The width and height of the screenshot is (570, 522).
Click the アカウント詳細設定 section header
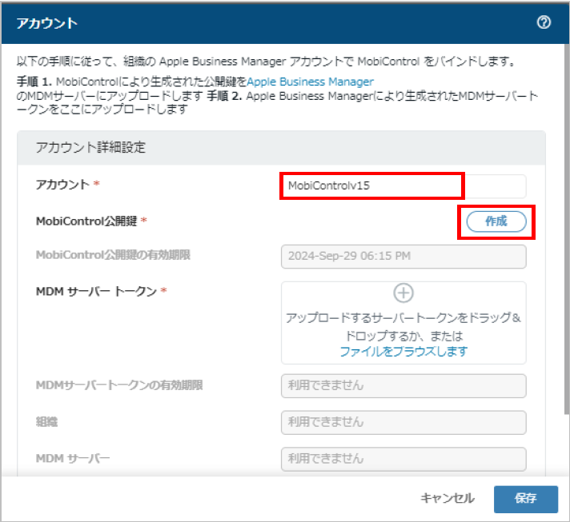pyautogui.click(x=281, y=148)
